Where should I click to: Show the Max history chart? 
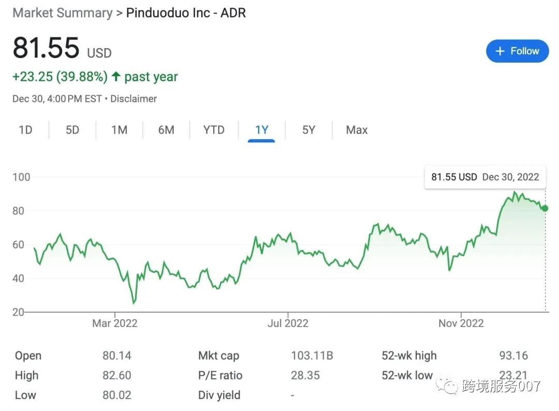[x=357, y=130]
